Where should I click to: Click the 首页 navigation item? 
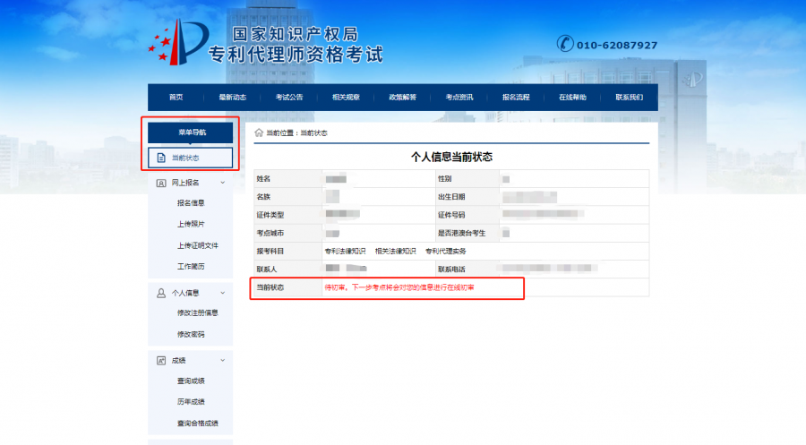click(176, 97)
